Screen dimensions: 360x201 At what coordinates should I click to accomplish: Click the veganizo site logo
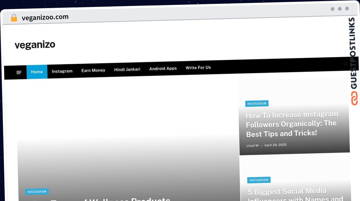[x=35, y=45]
